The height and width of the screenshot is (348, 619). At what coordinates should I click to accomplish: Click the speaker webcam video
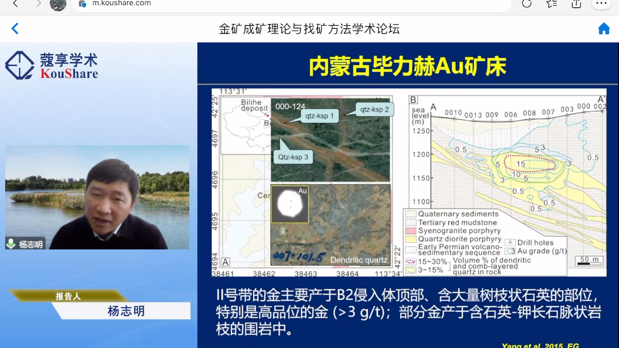pyautogui.click(x=97, y=197)
